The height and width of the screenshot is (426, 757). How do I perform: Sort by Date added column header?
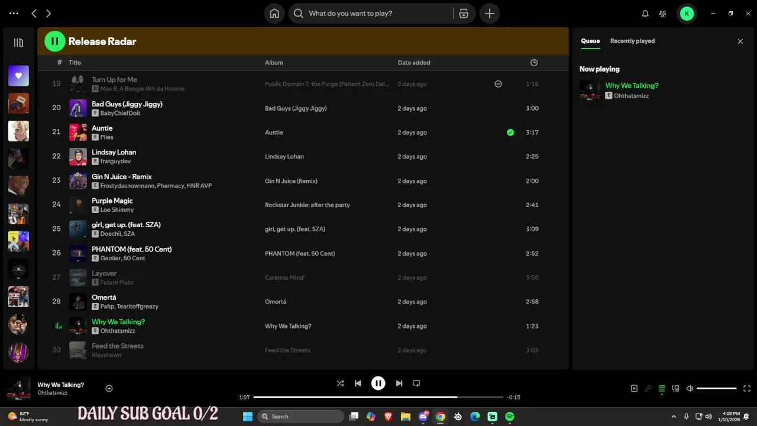click(x=414, y=62)
